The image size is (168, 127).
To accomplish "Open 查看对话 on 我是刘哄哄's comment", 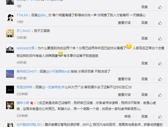I will [x=124, y=95].
